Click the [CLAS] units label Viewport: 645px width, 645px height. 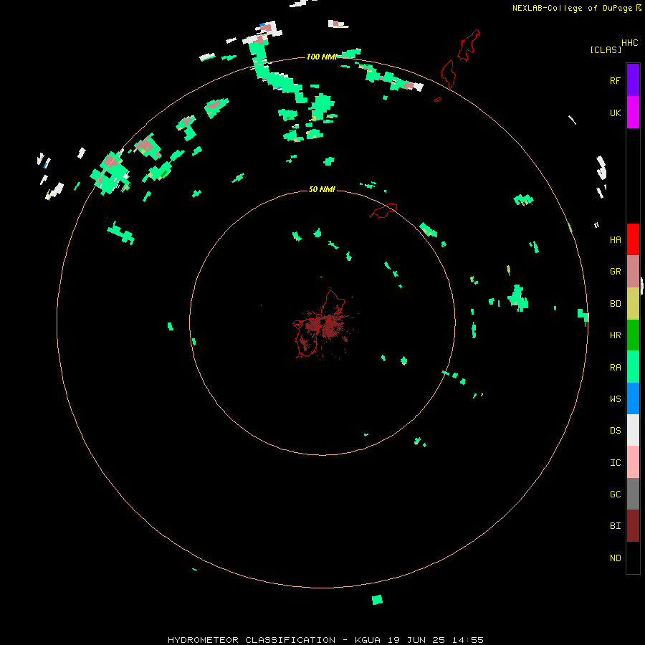tap(606, 49)
